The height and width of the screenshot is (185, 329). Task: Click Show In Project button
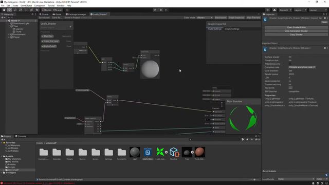(72, 17)
